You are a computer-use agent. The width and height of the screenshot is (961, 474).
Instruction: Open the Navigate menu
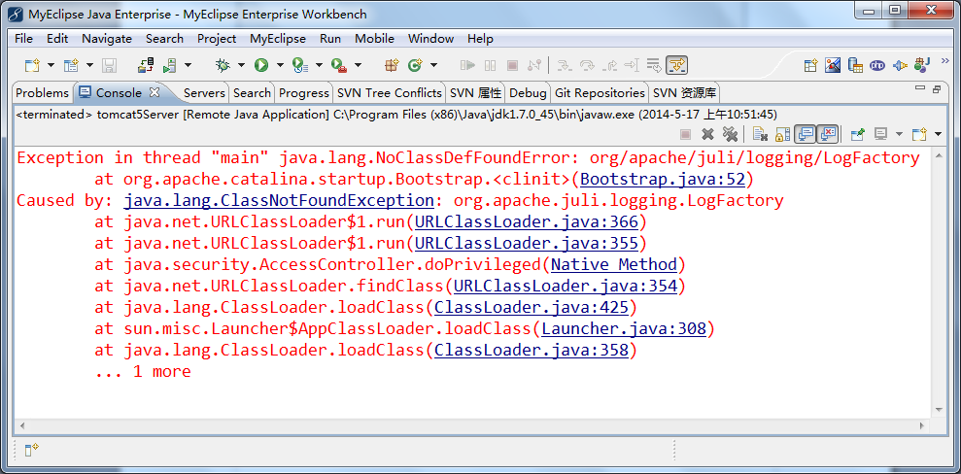click(107, 39)
